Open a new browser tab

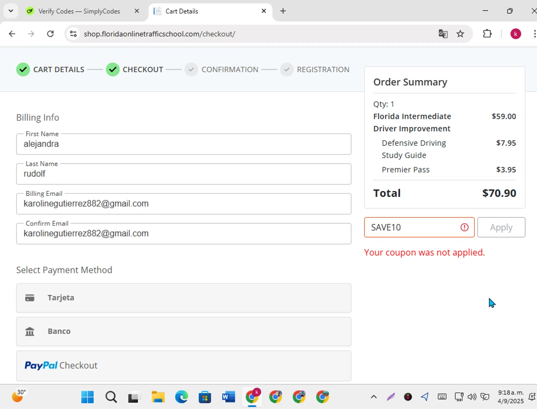tap(283, 11)
